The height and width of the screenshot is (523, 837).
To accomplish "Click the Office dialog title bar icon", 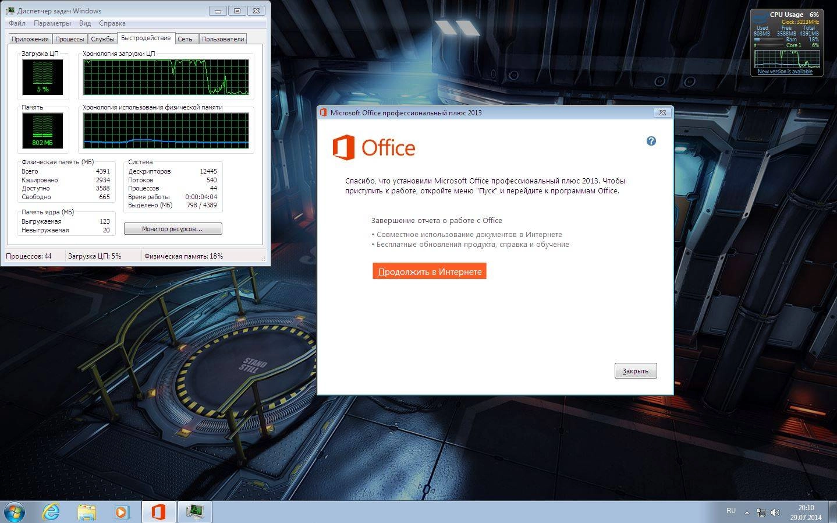I will click(324, 112).
